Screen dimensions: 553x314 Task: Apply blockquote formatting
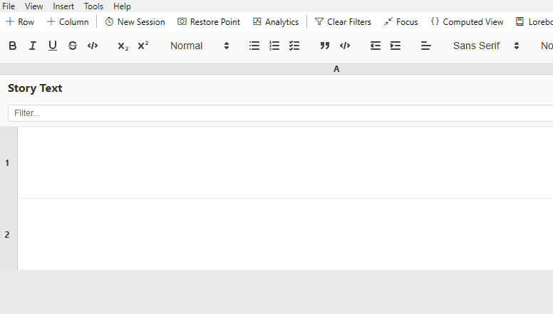click(x=325, y=46)
